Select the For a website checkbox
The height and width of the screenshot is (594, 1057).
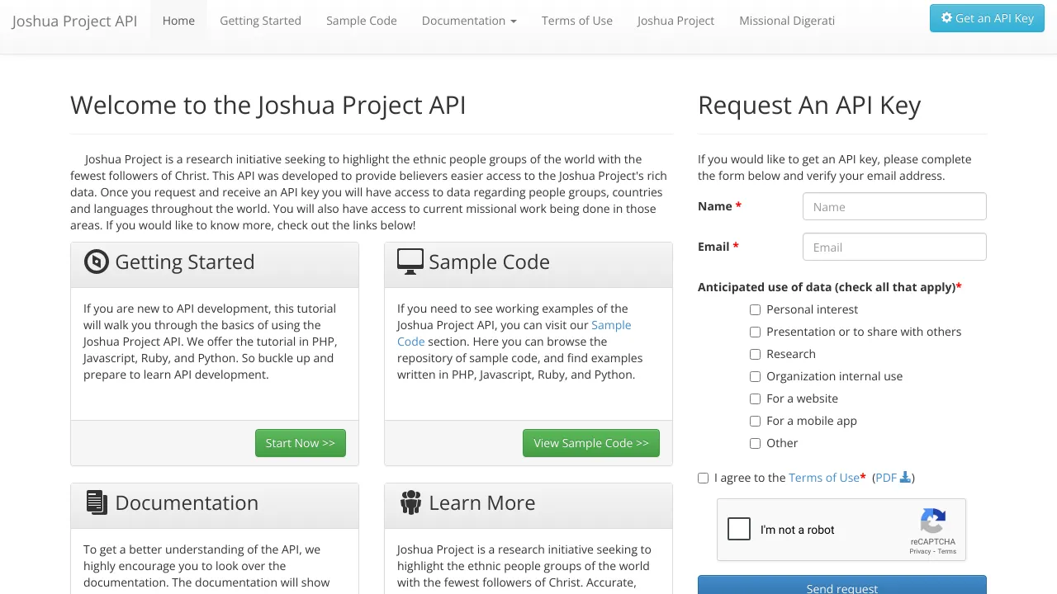(755, 398)
